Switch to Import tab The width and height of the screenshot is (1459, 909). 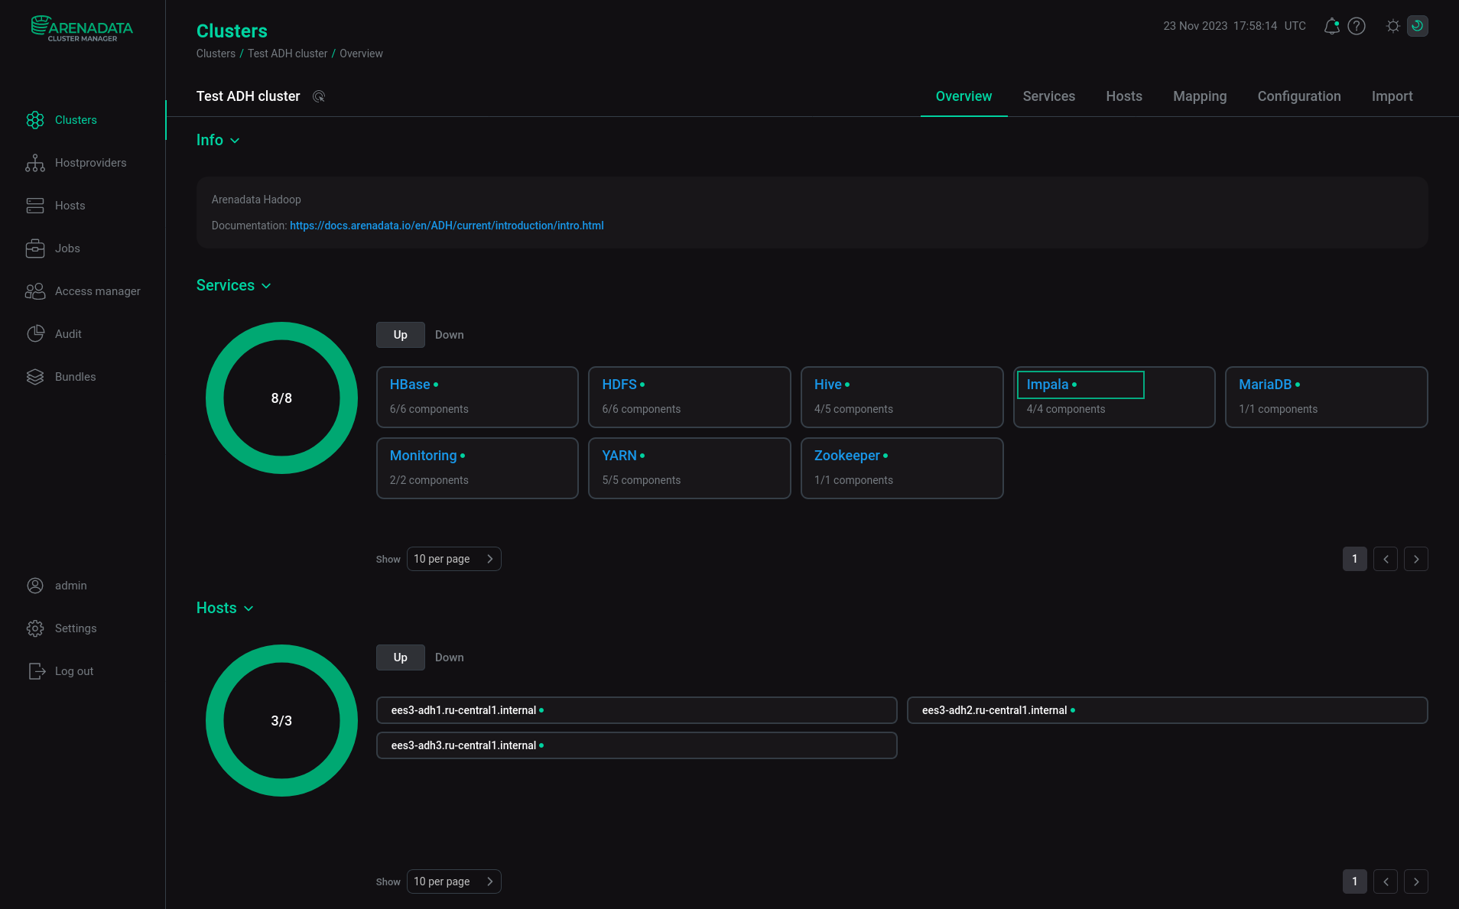pos(1392,96)
